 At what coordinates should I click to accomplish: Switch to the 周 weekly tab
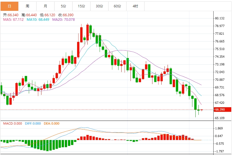point(27,6)
